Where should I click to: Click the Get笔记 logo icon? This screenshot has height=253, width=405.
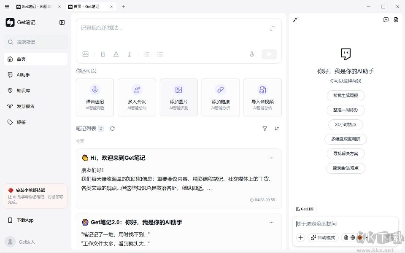tap(10, 22)
